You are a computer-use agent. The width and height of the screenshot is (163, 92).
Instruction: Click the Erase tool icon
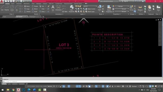[48, 6]
